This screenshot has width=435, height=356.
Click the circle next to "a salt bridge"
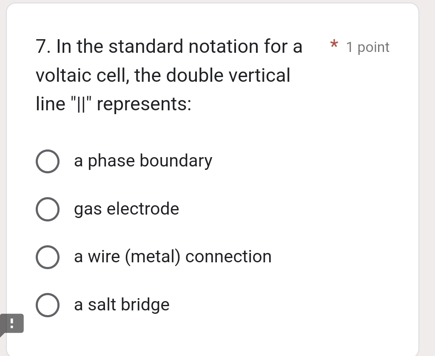click(x=47, y=304)
